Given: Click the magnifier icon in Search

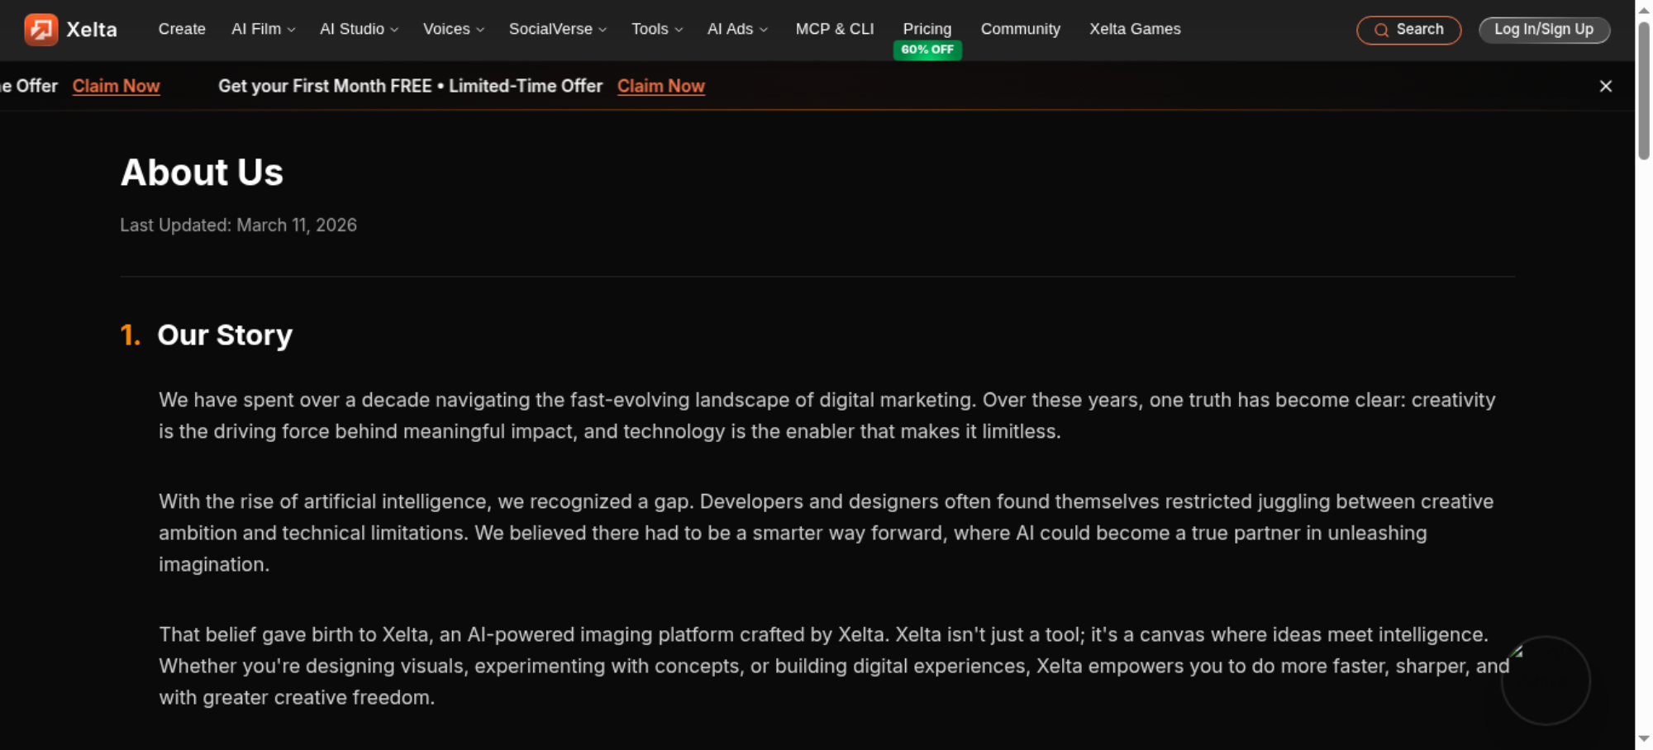Looking at the screenshot, I should coord(1381,30).
